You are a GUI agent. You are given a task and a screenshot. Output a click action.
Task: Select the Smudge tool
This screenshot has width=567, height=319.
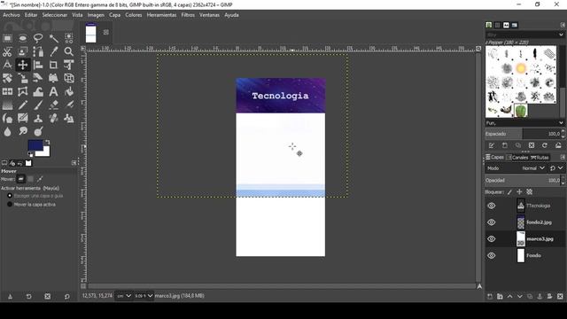click(23, 132)
